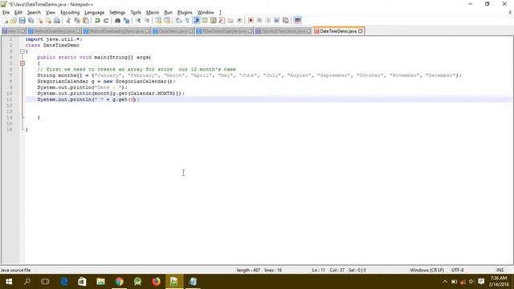Screen dimensions: 514x289
Task: Toggle INS insert mode in status bar
Action: coord(500,270)
